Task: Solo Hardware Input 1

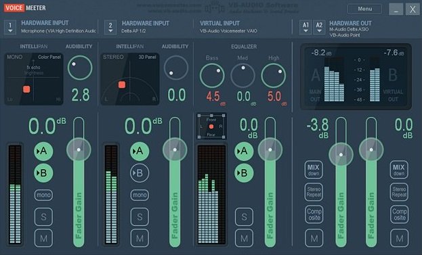Action: coord(43,216)
